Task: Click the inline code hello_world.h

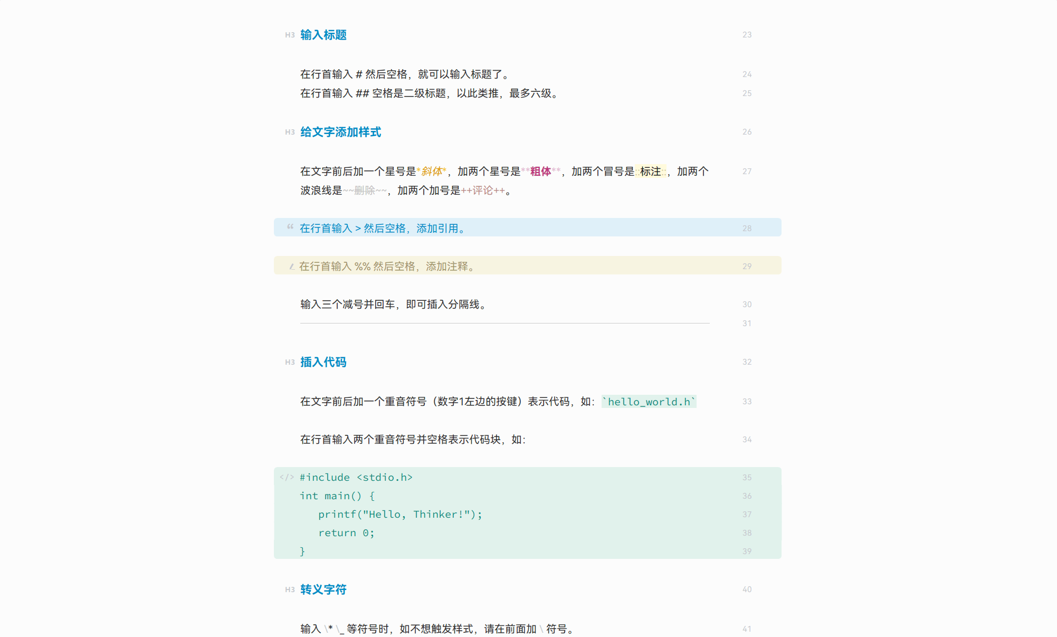Action: (649, 402)
